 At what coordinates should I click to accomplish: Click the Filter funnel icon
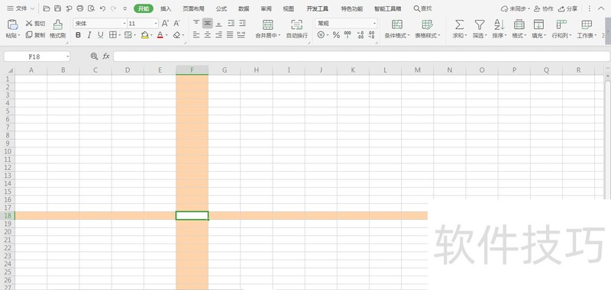click(480, 24)
